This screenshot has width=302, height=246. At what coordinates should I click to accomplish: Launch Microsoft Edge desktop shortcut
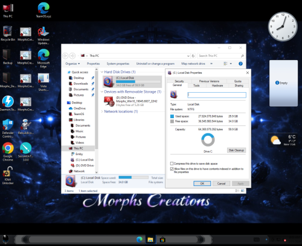pos(43,59)
